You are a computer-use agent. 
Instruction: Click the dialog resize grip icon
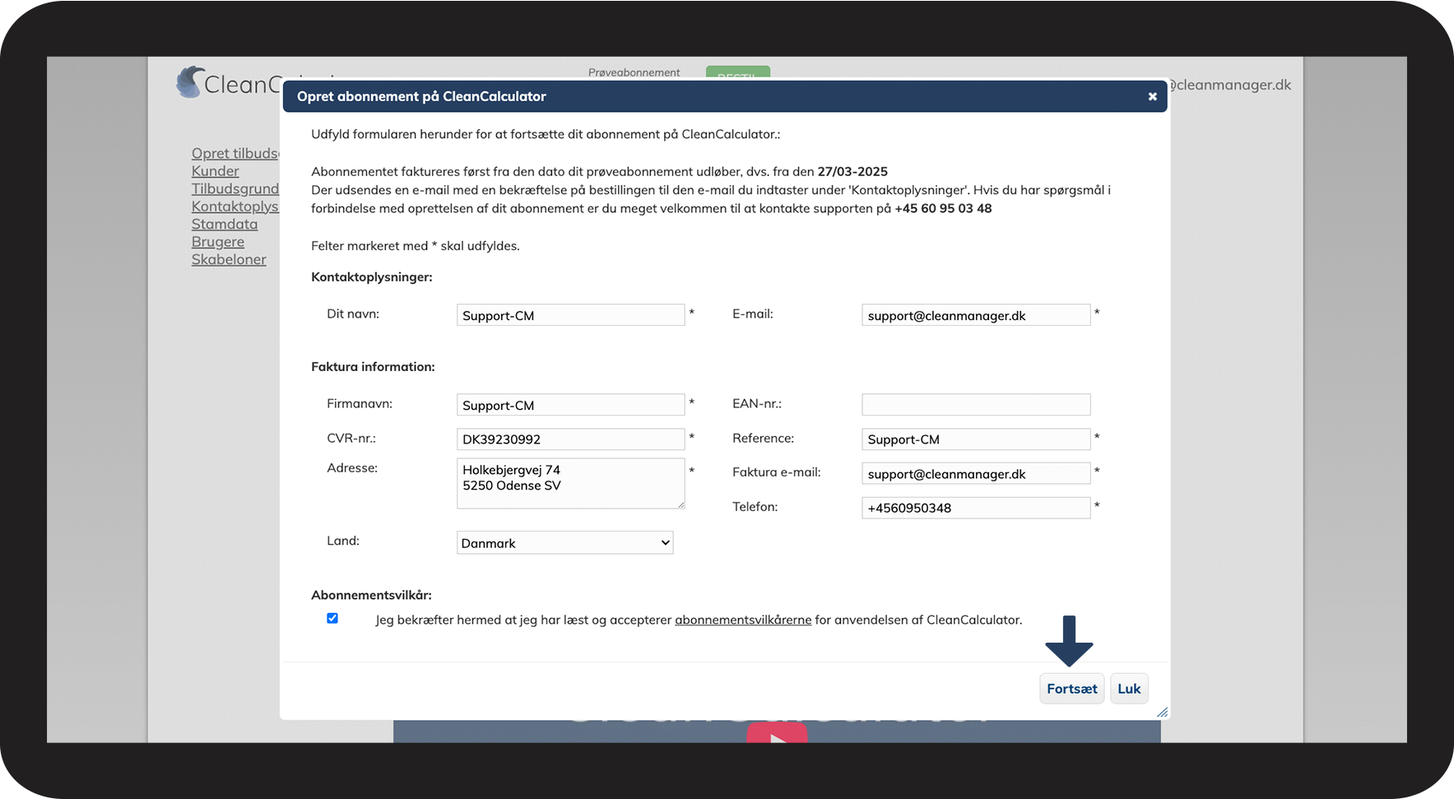pos(1162,713)
